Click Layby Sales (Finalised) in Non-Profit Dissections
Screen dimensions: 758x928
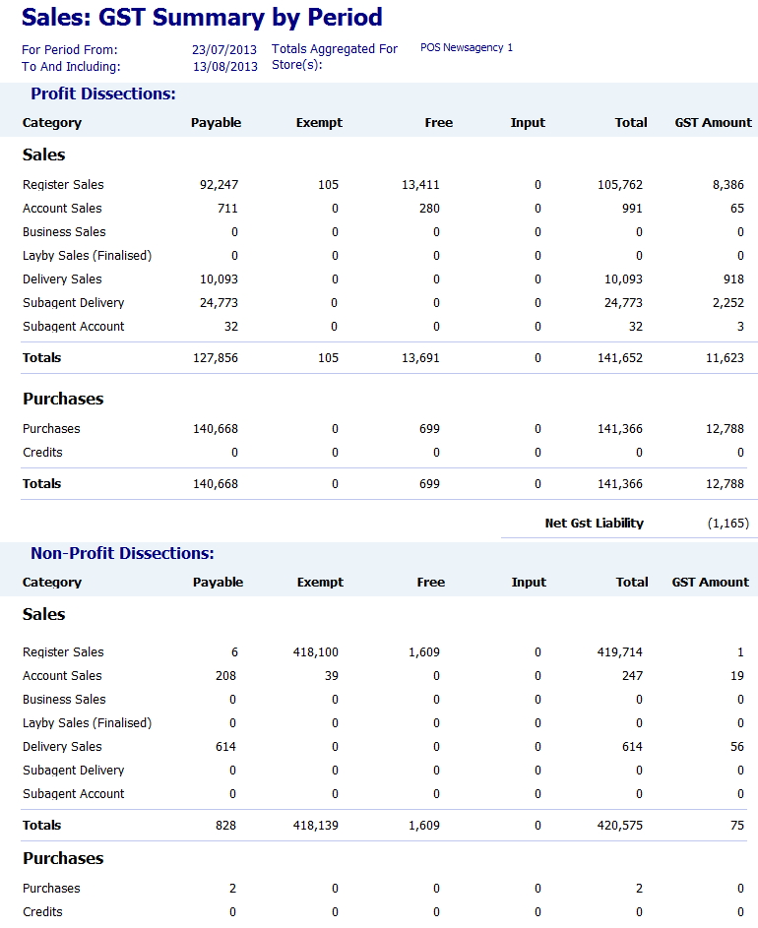pyautogui.click(x=87, y=722)
